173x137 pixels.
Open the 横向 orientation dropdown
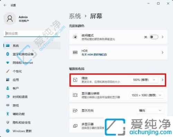pos(150,111)
